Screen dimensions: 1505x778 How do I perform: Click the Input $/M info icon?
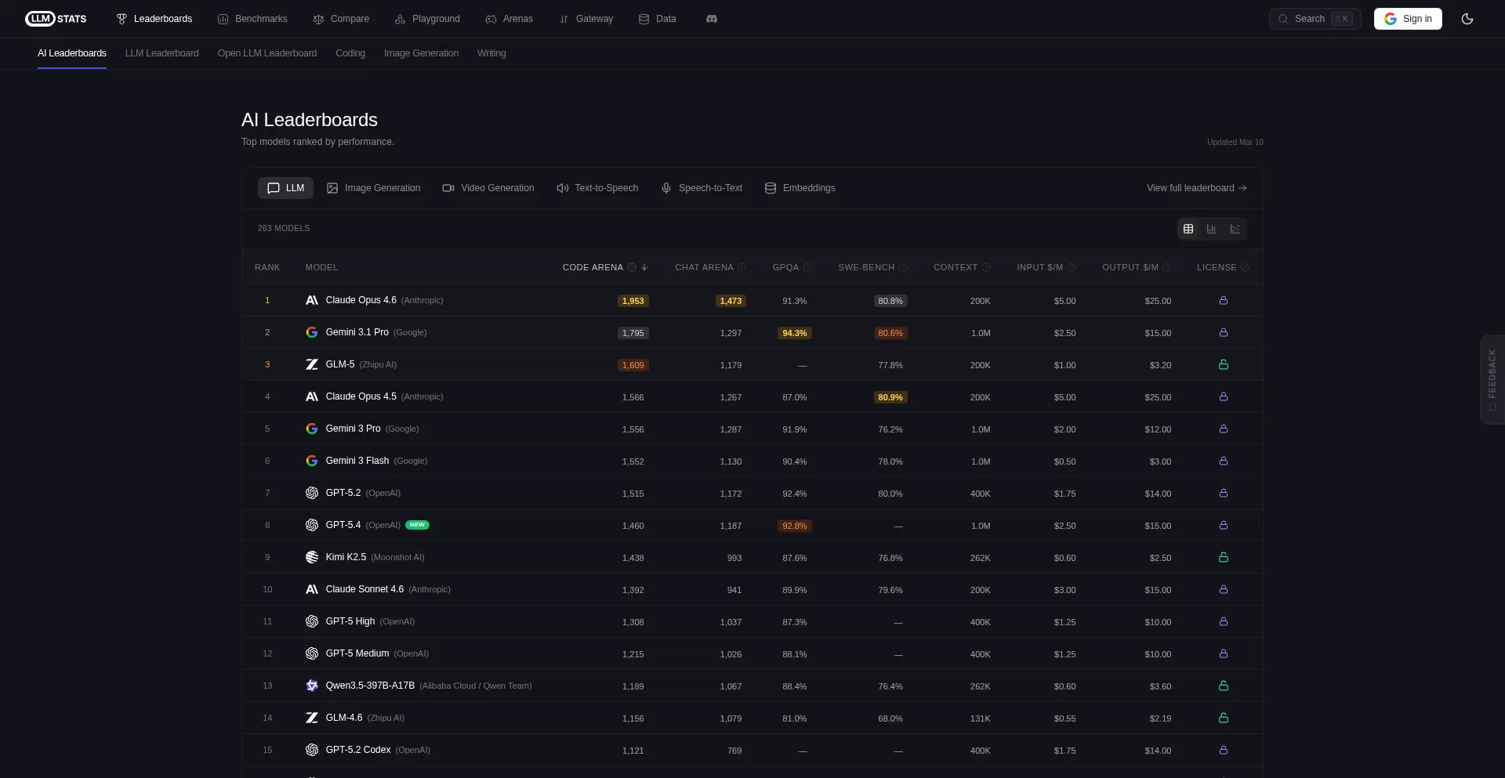click(1072, 267)
